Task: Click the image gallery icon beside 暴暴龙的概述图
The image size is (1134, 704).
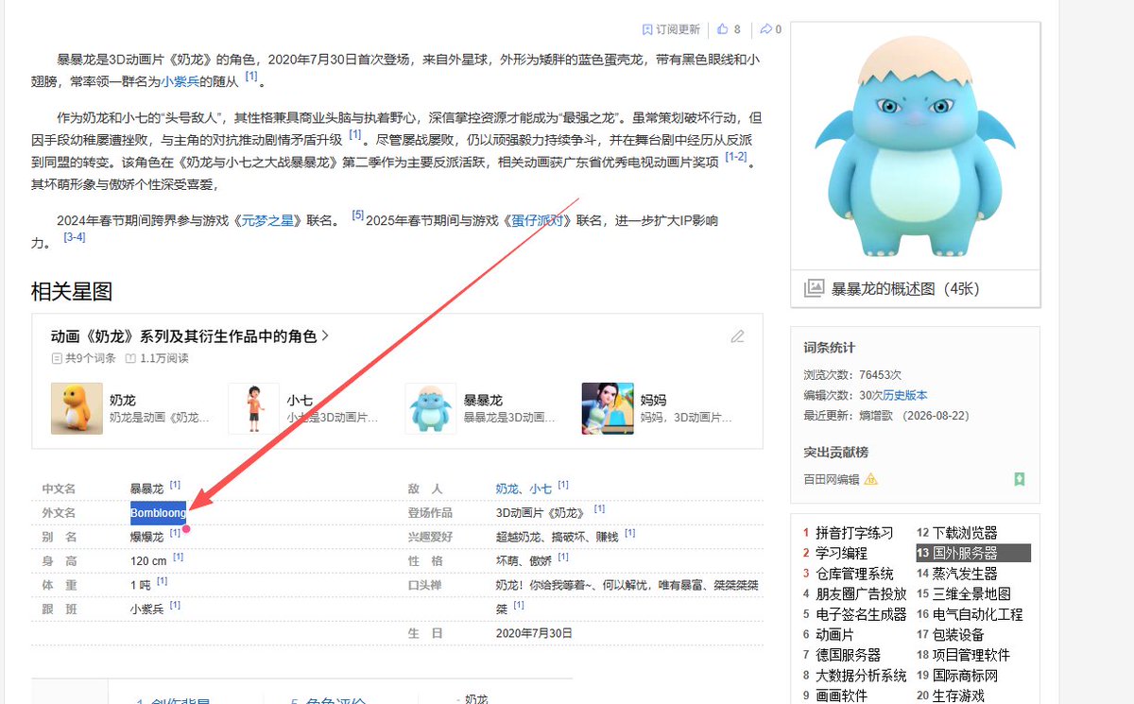Action: (814, 288)
